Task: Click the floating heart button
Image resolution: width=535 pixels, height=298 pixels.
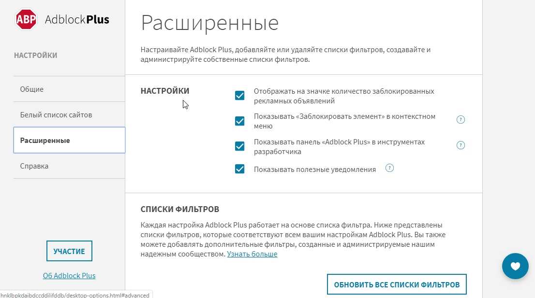Action: (x=515, y=266)
